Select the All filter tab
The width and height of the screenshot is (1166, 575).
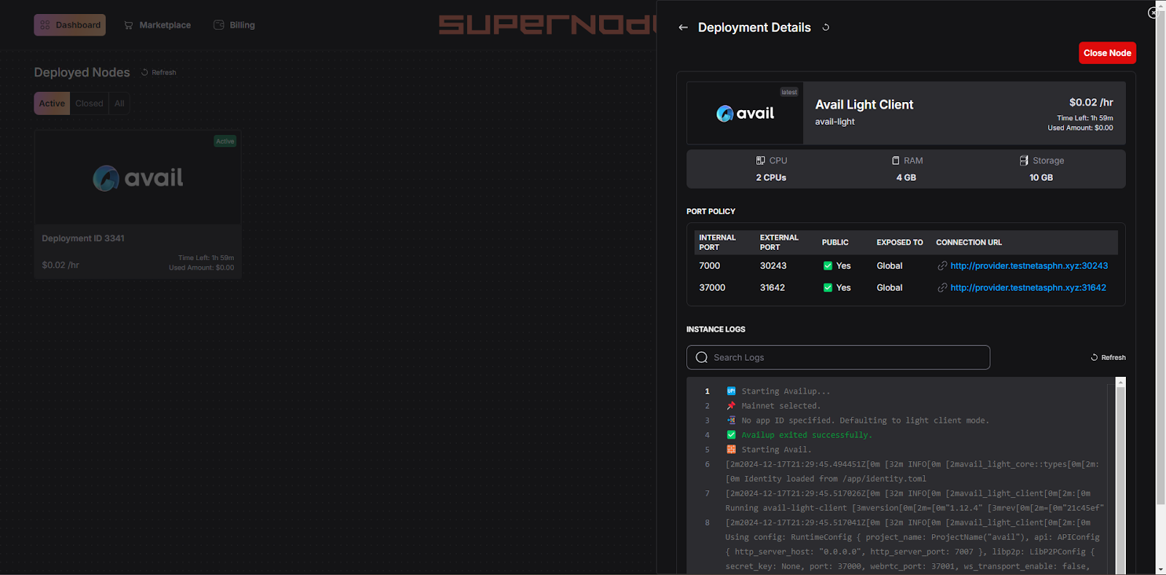pyautogui.click(x=120, y=103)
